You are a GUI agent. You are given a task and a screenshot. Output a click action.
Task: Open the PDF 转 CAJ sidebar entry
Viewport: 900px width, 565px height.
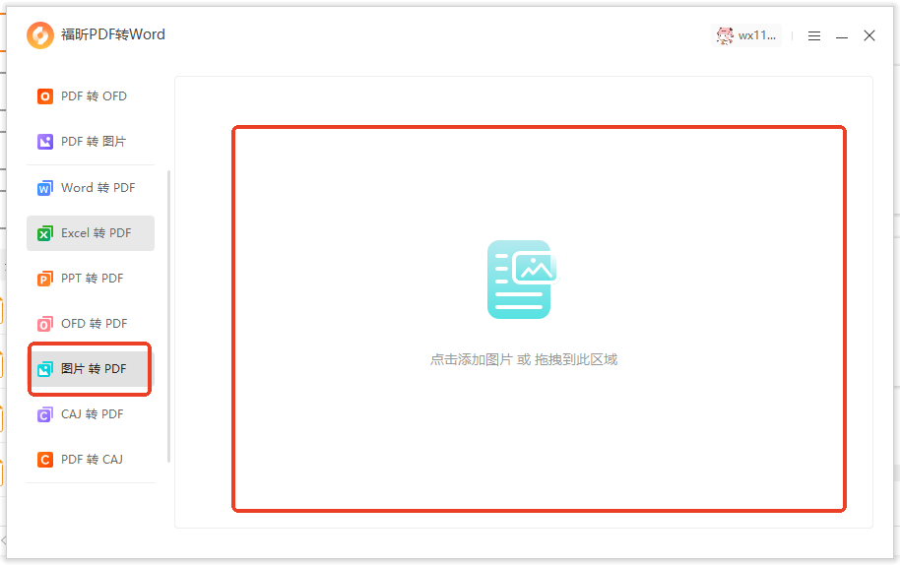coord(91,460)
